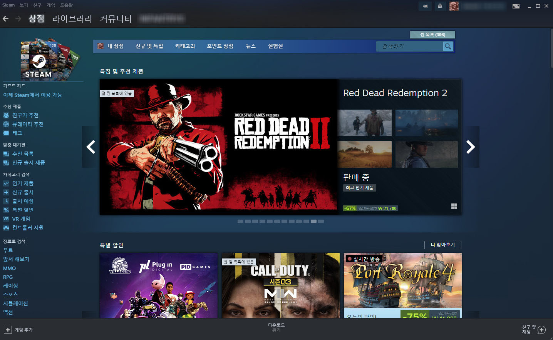Click the 태그 icon in sidebar
Viewport: 553px width, 340px height.
click(x=6, y=133)
